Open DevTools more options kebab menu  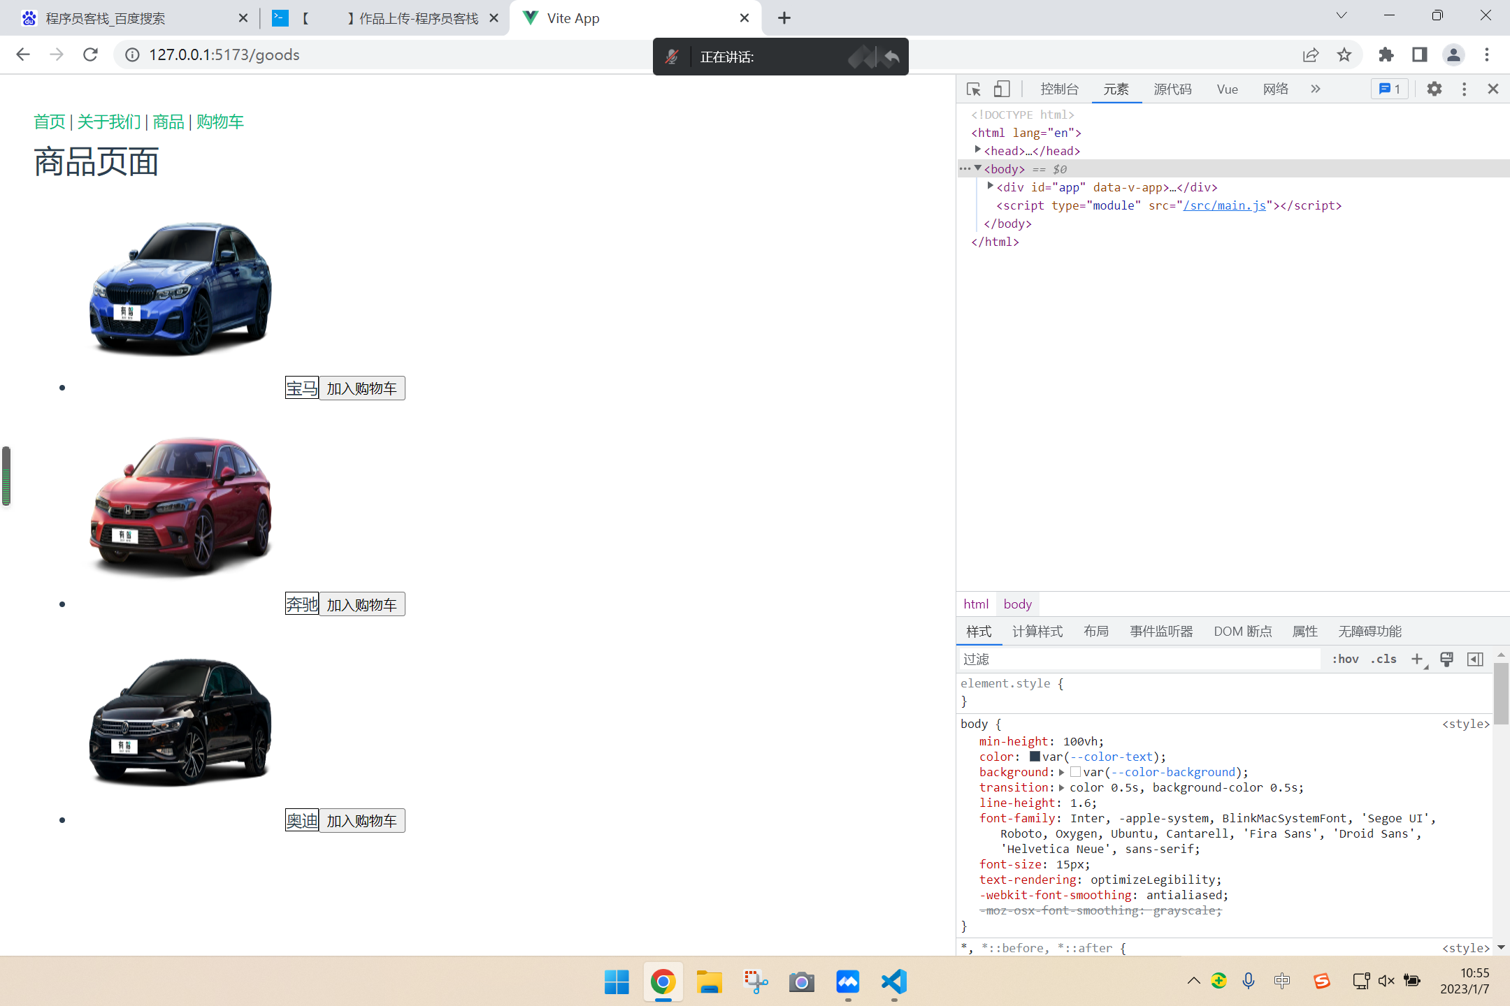click(1464, 89)
